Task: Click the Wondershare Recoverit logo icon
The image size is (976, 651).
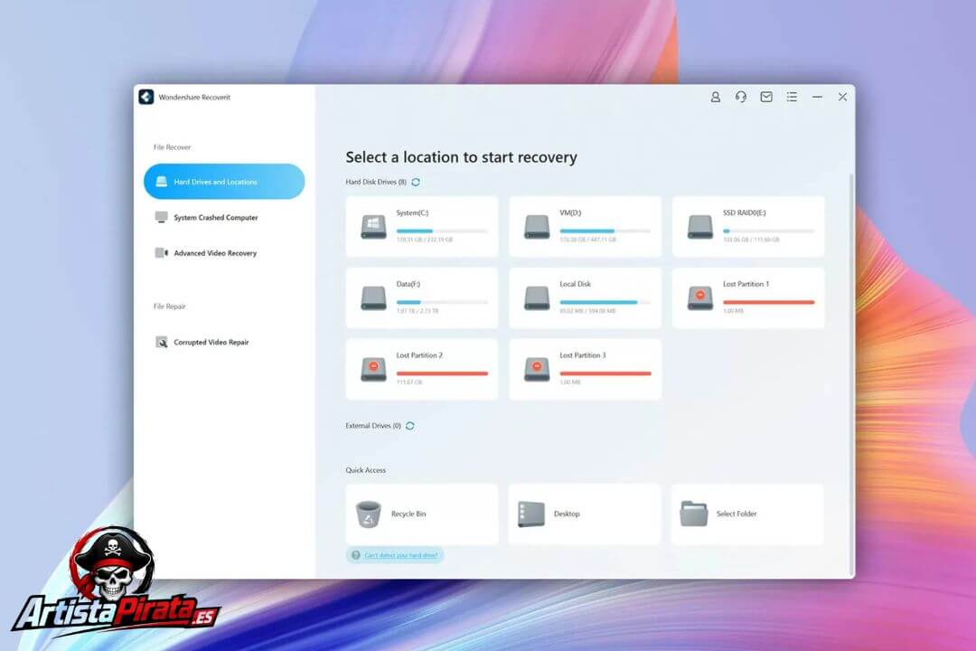Action: (x=146, y=97)
